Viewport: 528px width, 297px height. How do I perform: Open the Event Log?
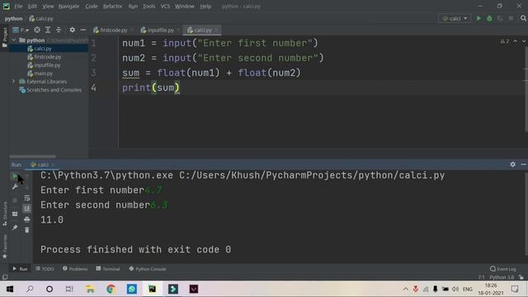tap(503, 269)
